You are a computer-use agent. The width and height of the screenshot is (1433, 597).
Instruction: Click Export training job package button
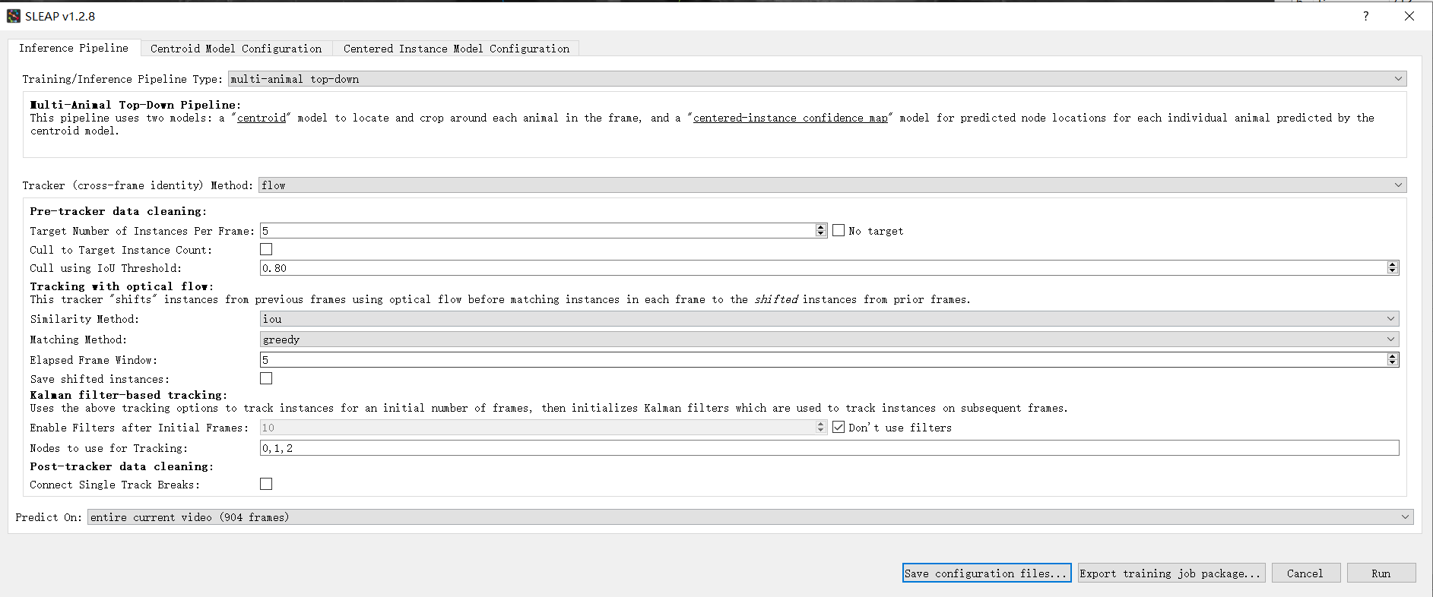click(1171, 573)
